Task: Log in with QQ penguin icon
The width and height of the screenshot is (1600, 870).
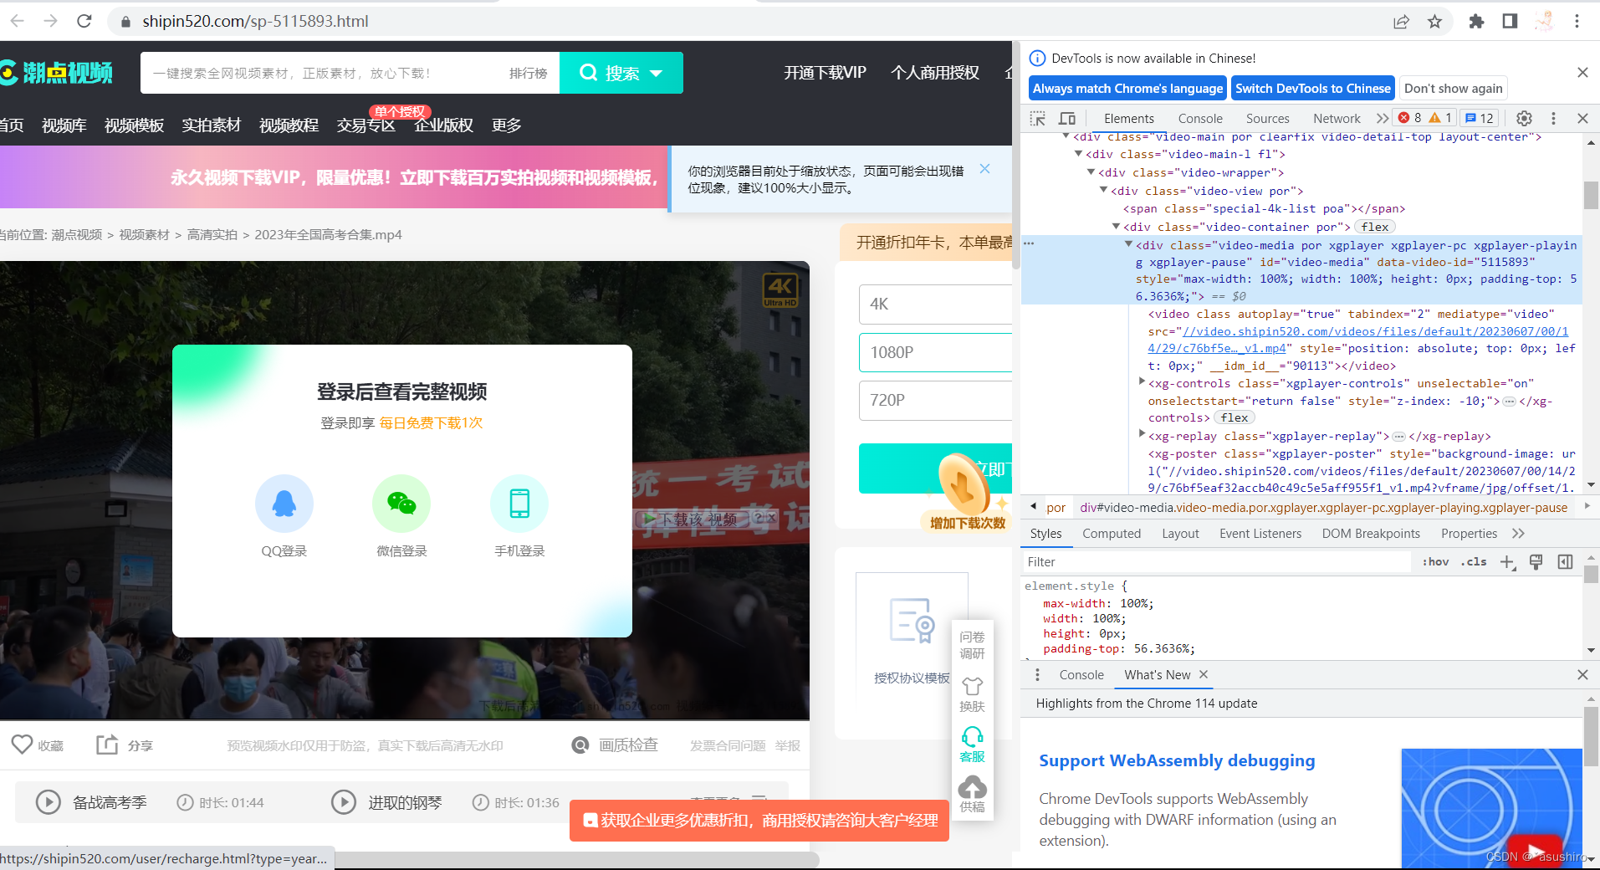Action: pyautogui.click(x=284, y=504)
